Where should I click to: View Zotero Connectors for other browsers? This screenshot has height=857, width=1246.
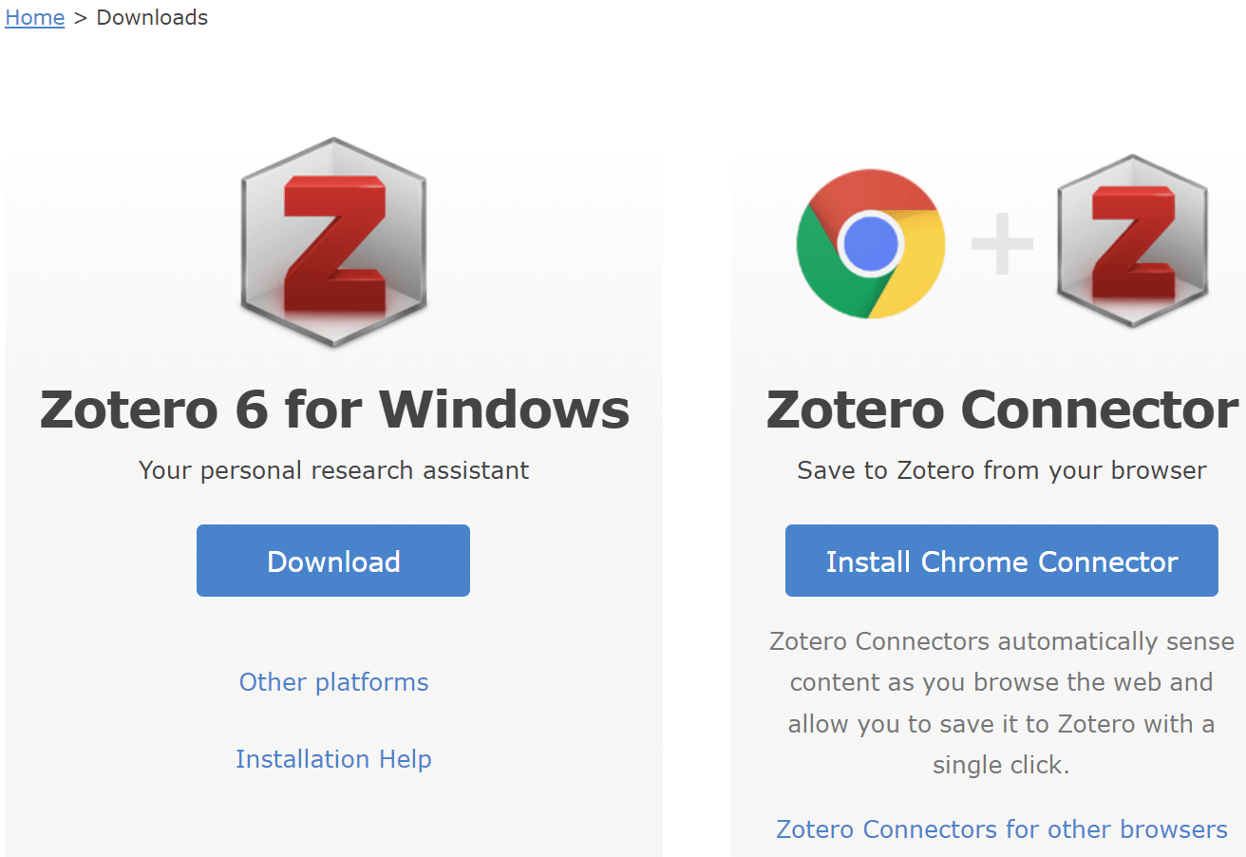point(1001,829)
